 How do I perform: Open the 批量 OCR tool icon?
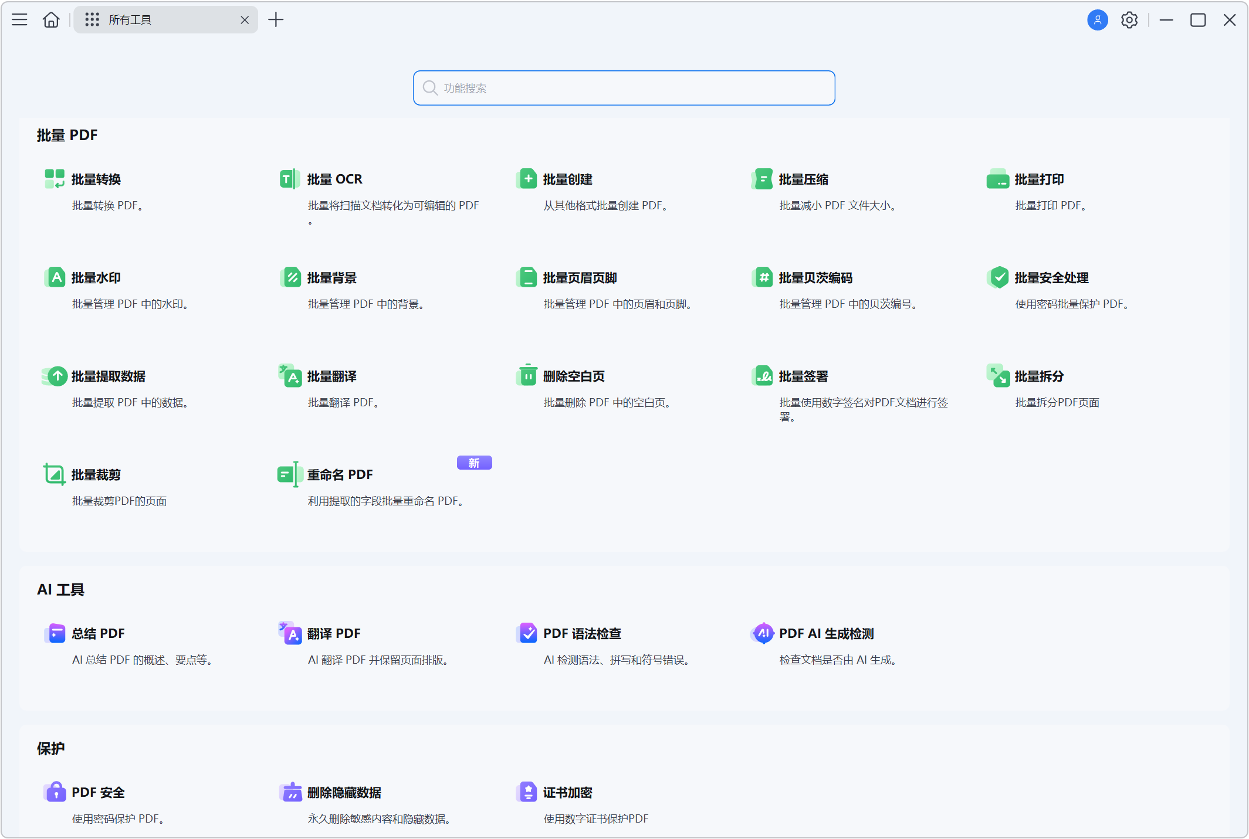(x=290, y=179)
